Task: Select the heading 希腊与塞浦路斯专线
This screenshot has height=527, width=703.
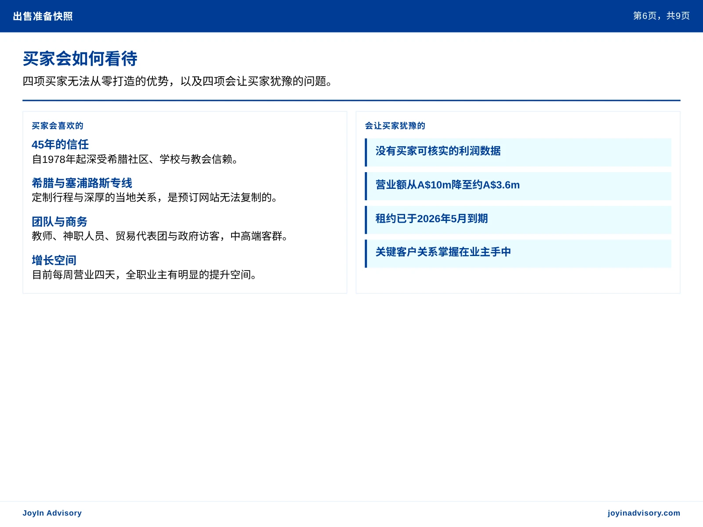Action: (82, 183)
